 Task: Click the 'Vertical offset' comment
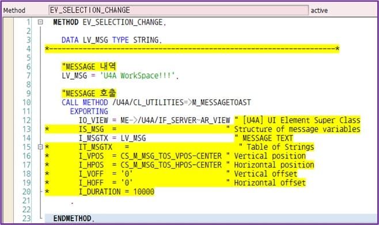point(266,174)
